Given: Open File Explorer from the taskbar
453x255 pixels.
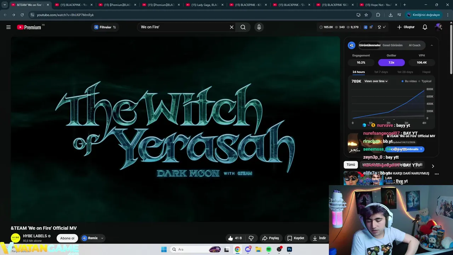Looking at the screenshot, I should point(258,249).
